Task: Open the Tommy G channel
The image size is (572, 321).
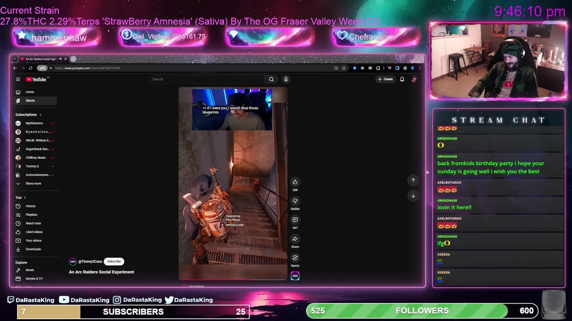Action: (35, 166)
